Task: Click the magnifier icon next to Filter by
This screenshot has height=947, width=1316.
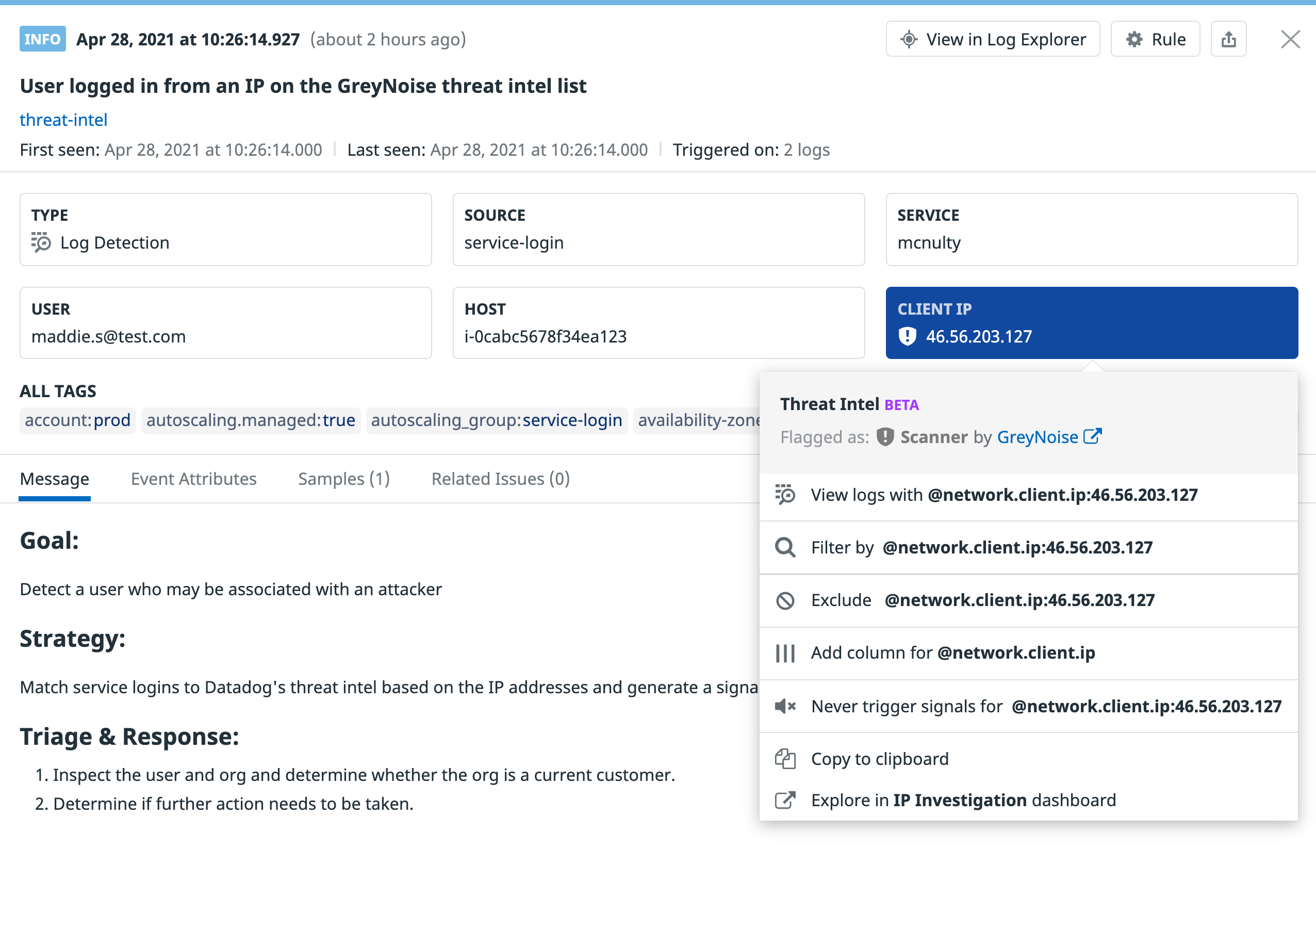Action: 785,547
